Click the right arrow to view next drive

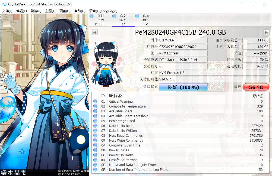(x=266, y=32)
